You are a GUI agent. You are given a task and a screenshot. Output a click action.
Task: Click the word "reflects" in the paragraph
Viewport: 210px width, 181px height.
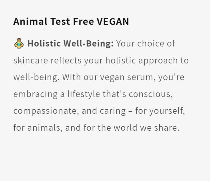[x=66, y=61]
